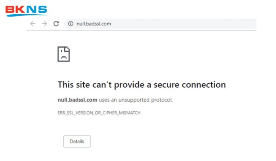276x161 pixels.
Task: Reload the page with the refresh icon
Action: [56, 24]
